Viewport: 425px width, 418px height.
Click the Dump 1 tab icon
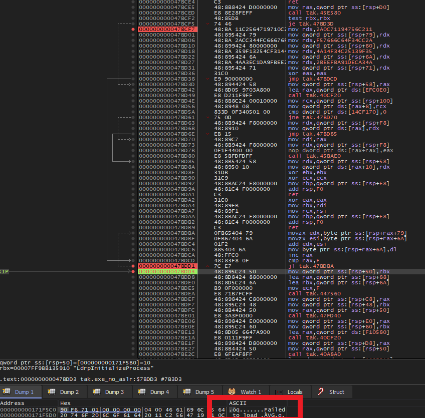pyautogui.click(x=7, y=392)
